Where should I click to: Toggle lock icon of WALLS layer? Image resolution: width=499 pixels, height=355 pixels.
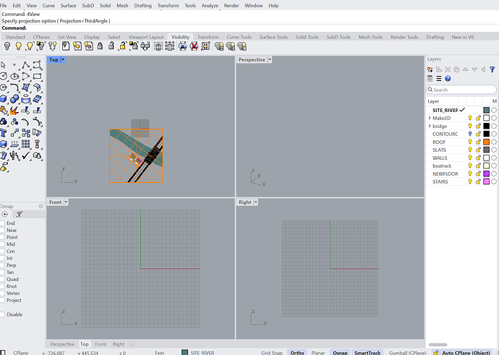coord(478,158)
